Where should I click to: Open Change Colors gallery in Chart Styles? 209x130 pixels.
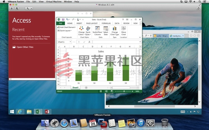(82, 31)
